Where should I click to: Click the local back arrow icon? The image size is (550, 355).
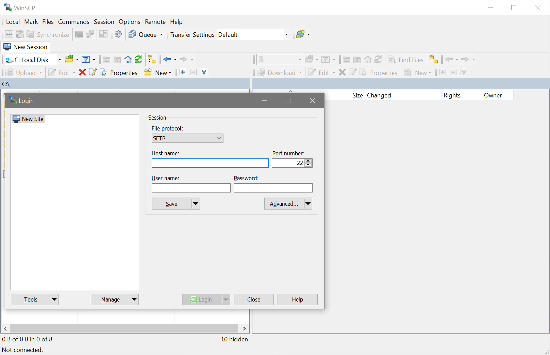click(x=167, y=60)
